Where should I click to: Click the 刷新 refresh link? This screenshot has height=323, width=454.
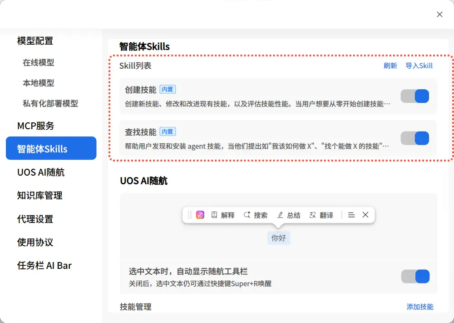[x=390, y=66]
